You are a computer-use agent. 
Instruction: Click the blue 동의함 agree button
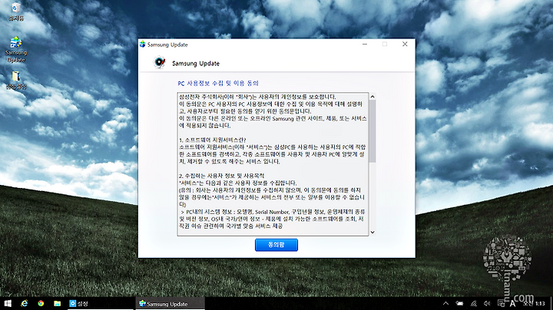(x=276, y=245)
